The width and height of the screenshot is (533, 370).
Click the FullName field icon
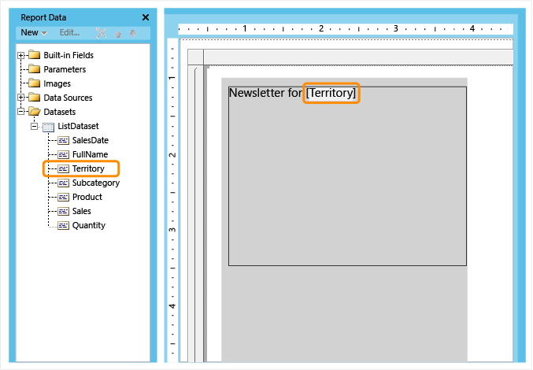click(63, 155)
